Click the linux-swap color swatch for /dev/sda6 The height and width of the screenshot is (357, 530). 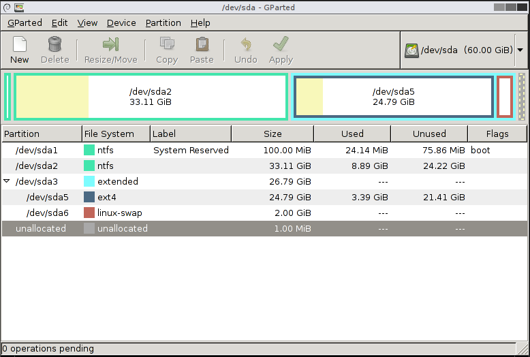pyautogui.click(x=89, y=213)
